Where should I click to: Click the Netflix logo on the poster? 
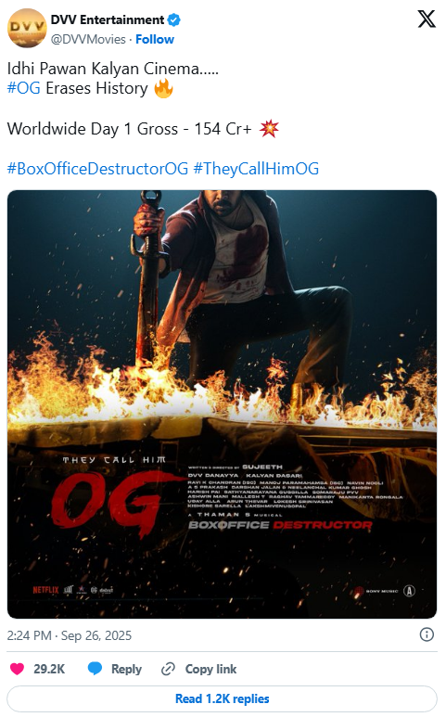45,590
